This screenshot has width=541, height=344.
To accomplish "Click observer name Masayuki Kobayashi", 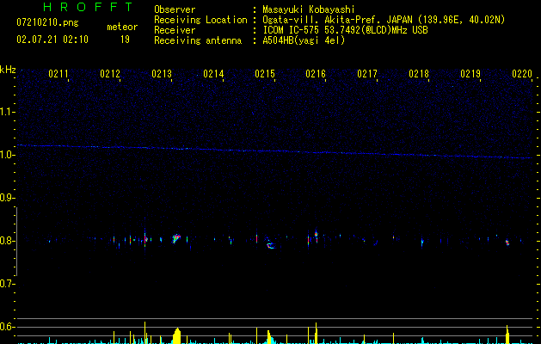I will click(x=309, y=9).
